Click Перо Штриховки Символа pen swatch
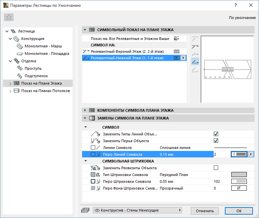The height and width of the screenshot is (218, 259). 239,181
